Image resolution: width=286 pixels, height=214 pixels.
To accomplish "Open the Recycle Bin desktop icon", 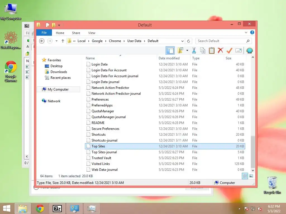I will pos(272,185).
